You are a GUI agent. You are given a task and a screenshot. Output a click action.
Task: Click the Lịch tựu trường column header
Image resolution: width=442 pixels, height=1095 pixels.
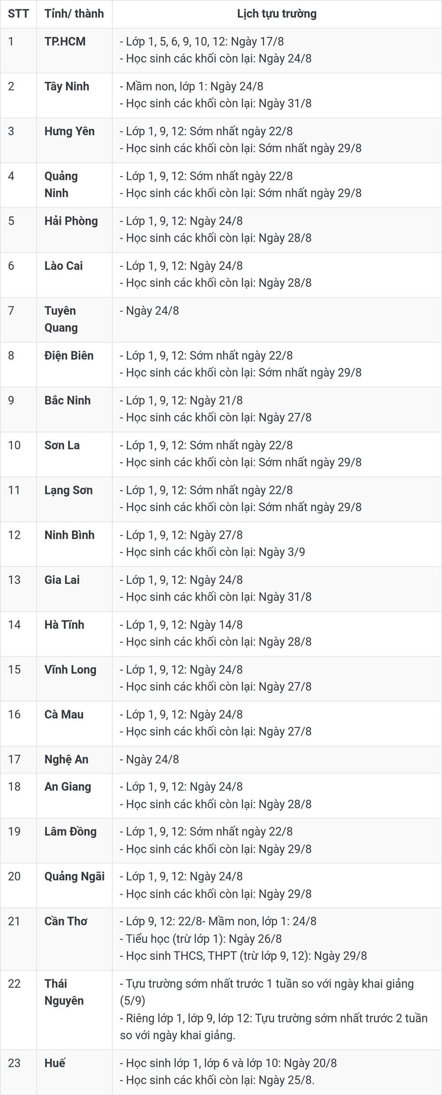click(277, 14)
